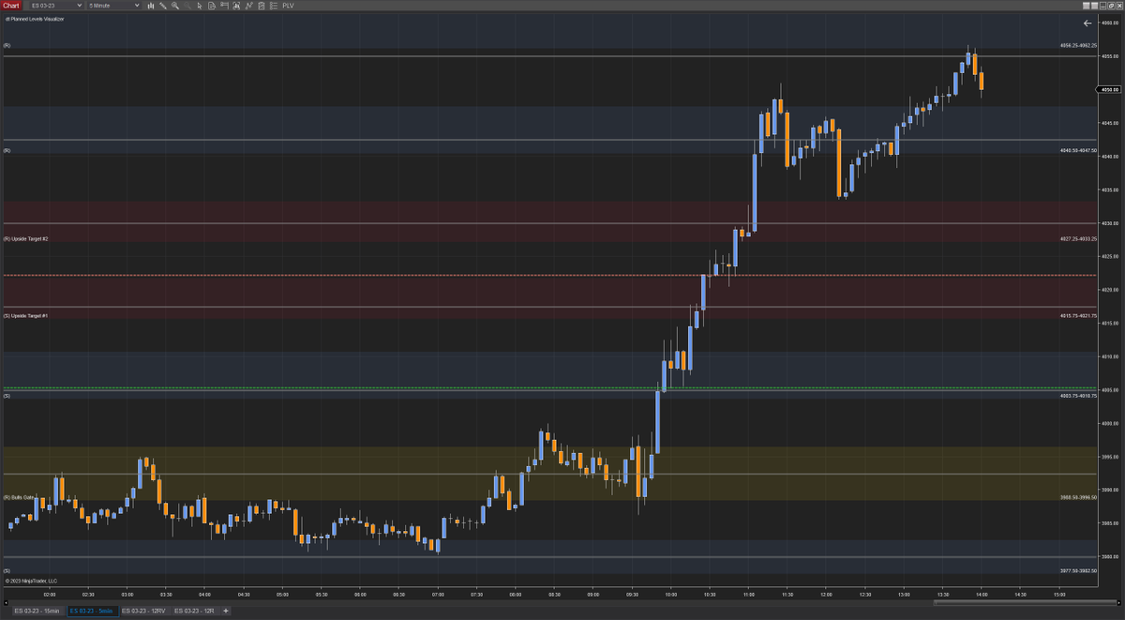Expand the ES 03-23 instrument dropdown
Image resolution: width=1125 pixels, height=620 pixels.
[x=56, y=6]
